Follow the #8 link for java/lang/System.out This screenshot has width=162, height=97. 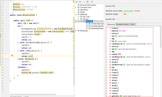click(121, 96)
